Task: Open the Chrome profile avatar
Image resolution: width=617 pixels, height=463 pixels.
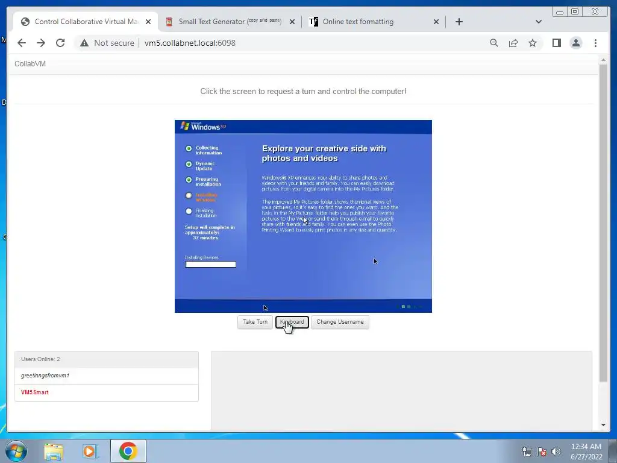Action: coord(575,43)
